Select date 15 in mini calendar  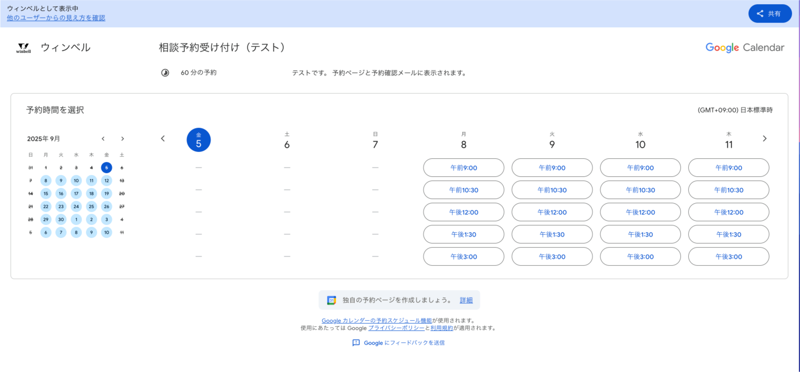coord(46,193)
